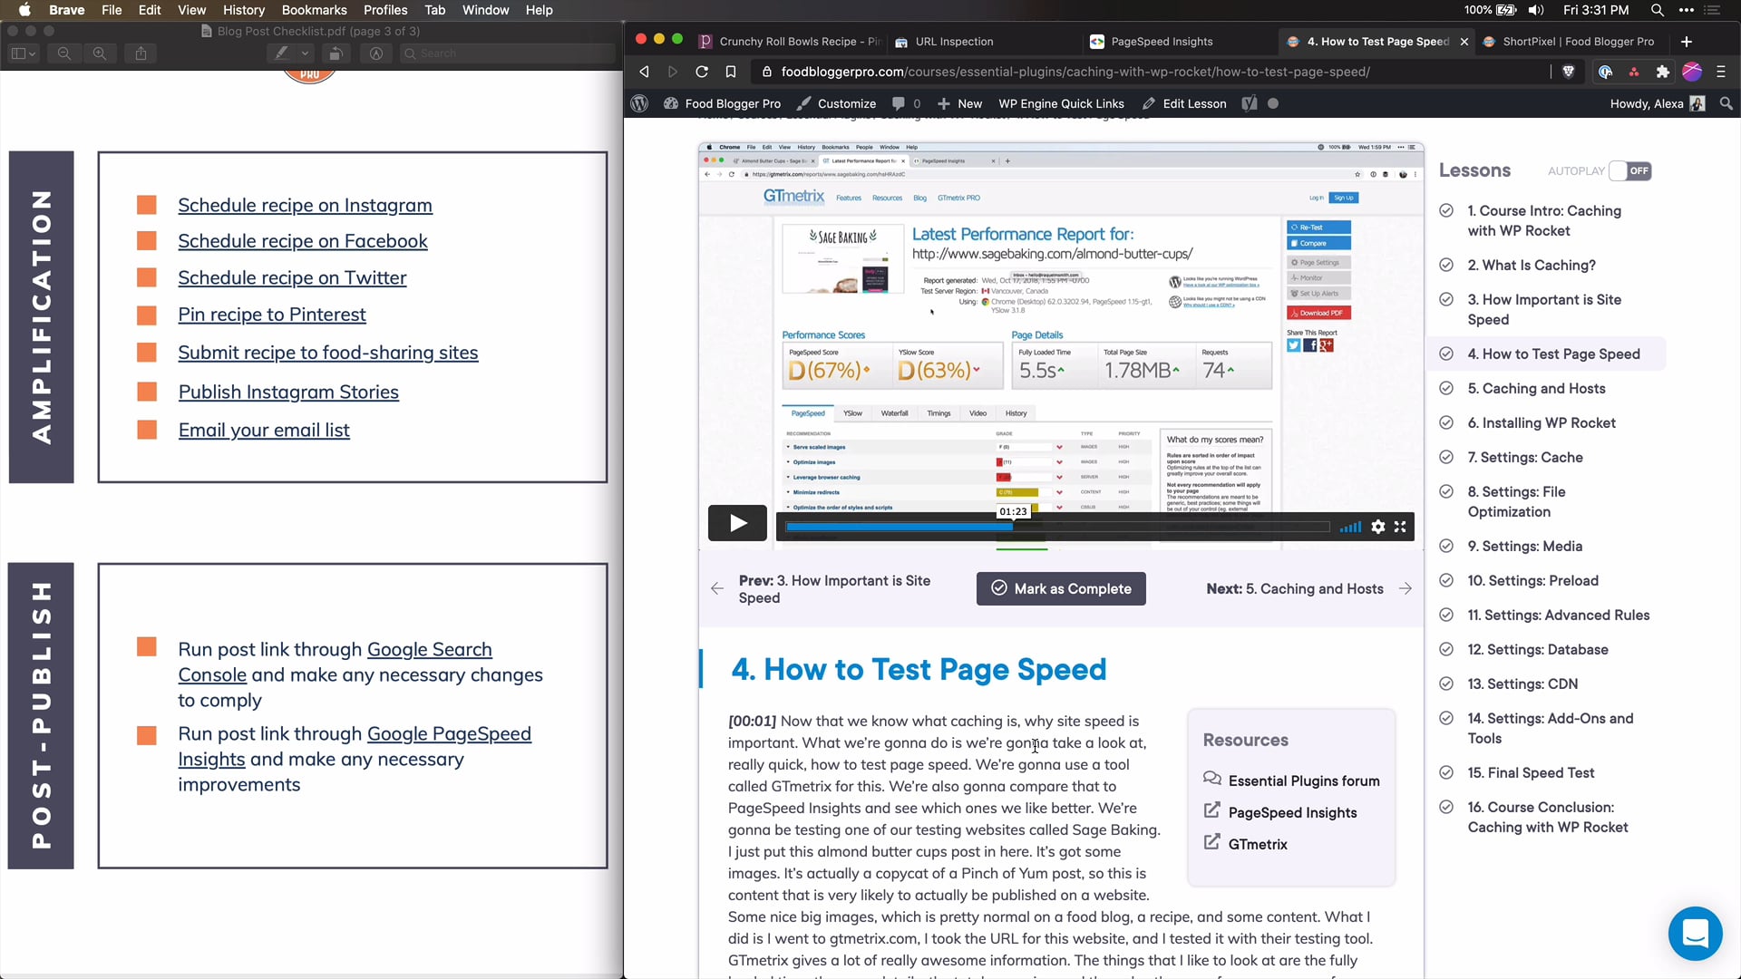Image resolution: width=1741 pixels, height=979 pixels.
Task: Open the Bookmarks menu
Action: pyautogui.click(x=314, y=10)
